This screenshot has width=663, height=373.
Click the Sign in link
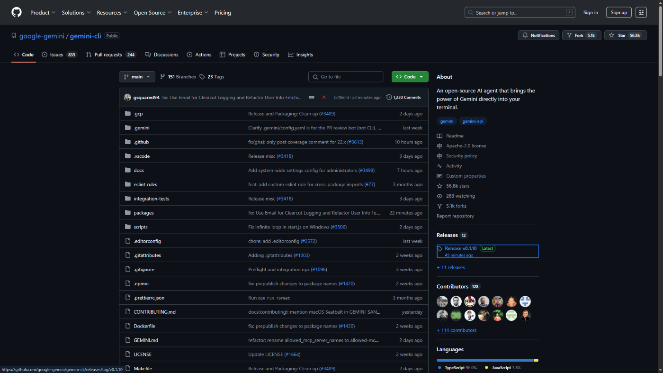(x=591, y=13)
